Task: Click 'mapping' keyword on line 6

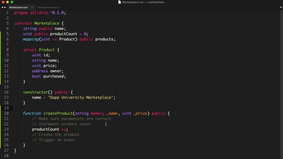Action: 31,39
